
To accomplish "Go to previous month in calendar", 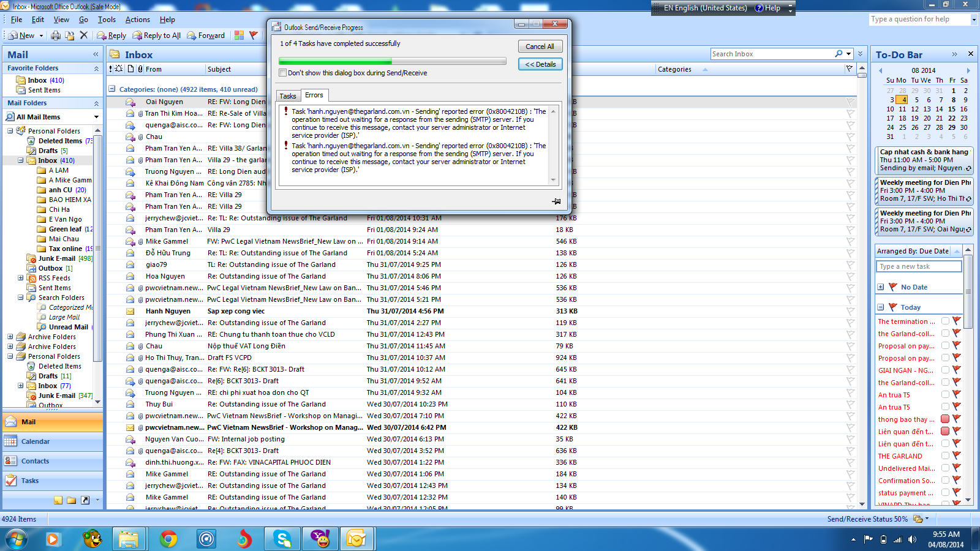I will click(x=881, y=70).
